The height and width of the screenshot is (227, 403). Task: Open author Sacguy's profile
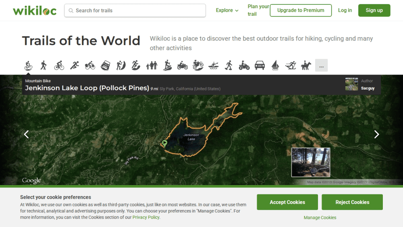click(368, 88)
